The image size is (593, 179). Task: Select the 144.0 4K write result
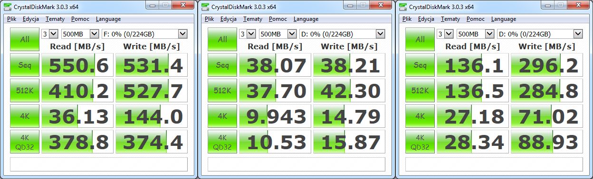tap(152, 116)
